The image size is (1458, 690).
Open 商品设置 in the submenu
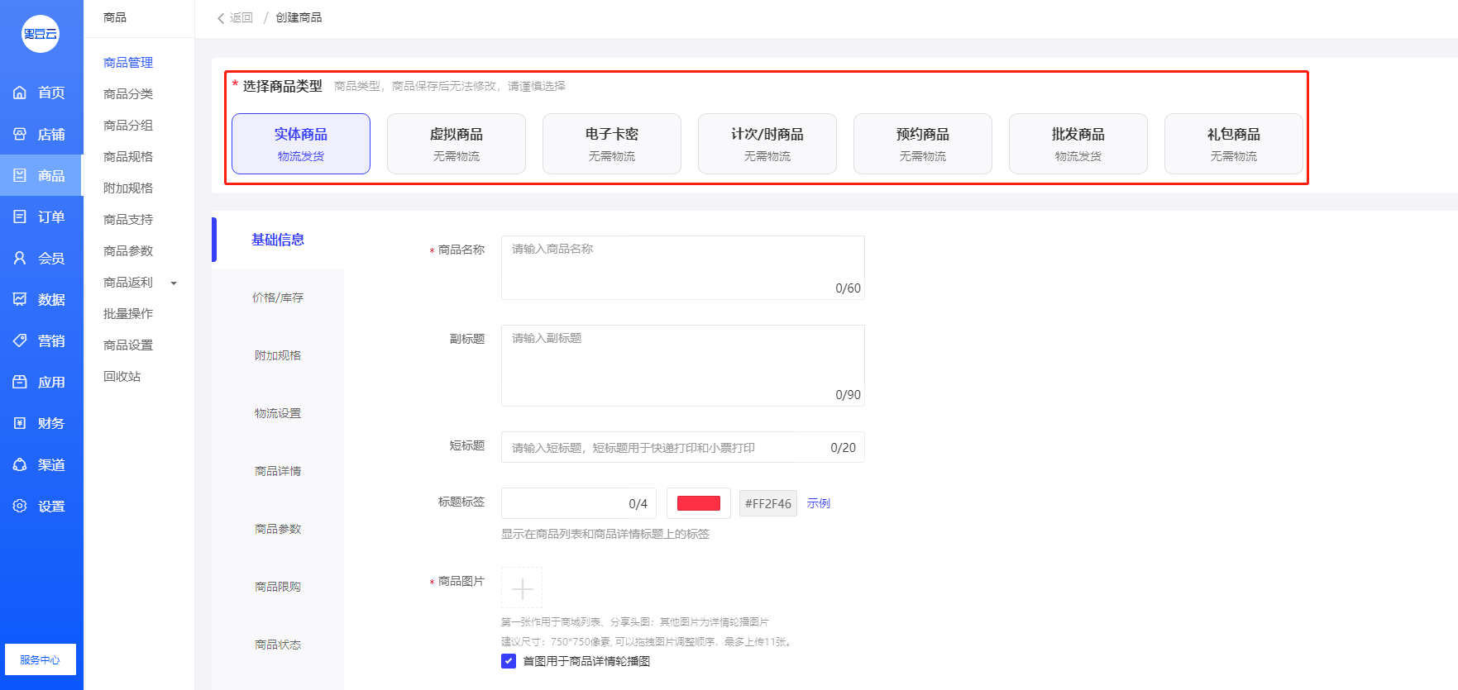click(128, 345)
